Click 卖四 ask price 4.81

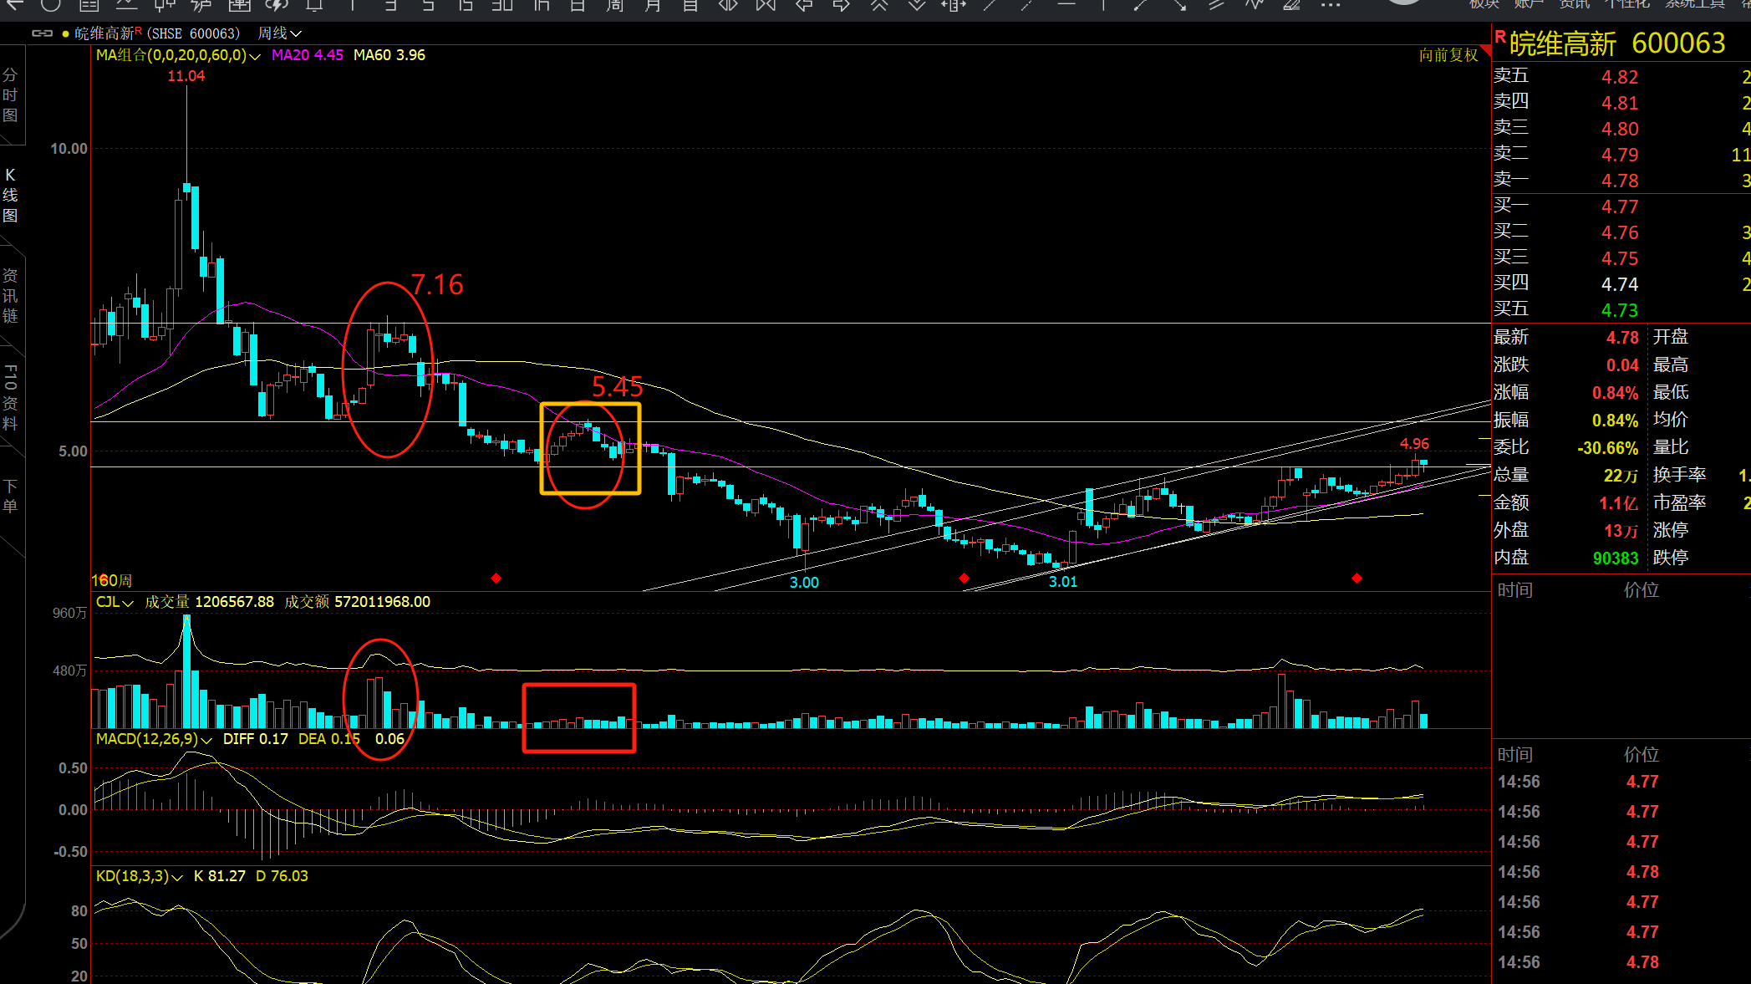click(x=1619, y=103)
